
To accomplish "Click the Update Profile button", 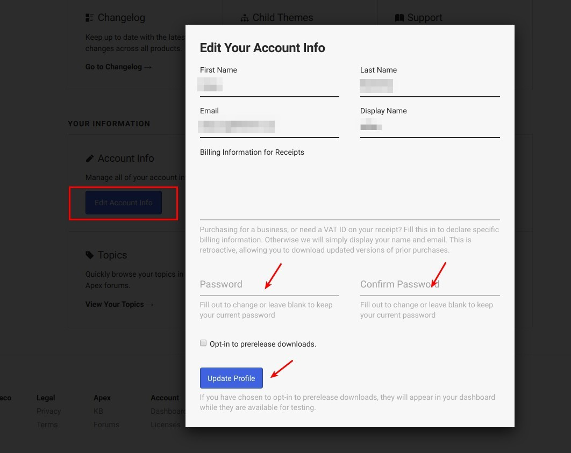I will pyautogui.click(x=231, y=378).
